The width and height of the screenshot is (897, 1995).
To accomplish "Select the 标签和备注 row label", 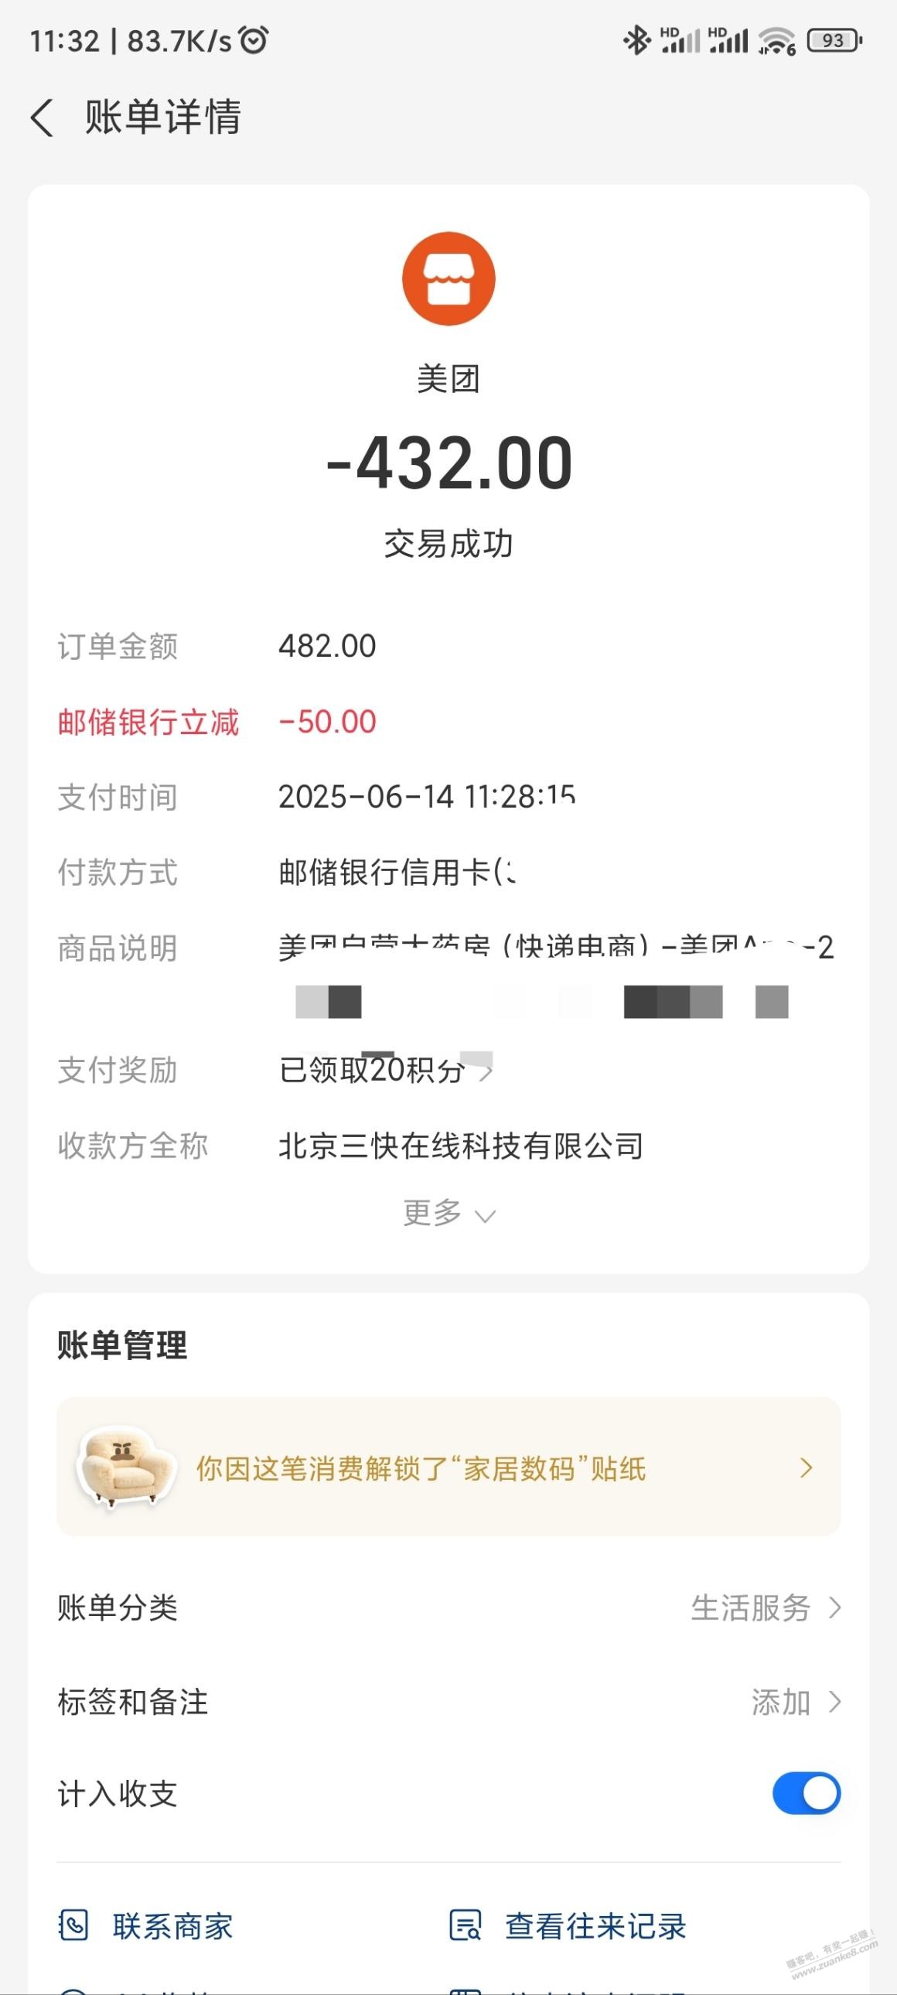I will tap(133, 1702).
